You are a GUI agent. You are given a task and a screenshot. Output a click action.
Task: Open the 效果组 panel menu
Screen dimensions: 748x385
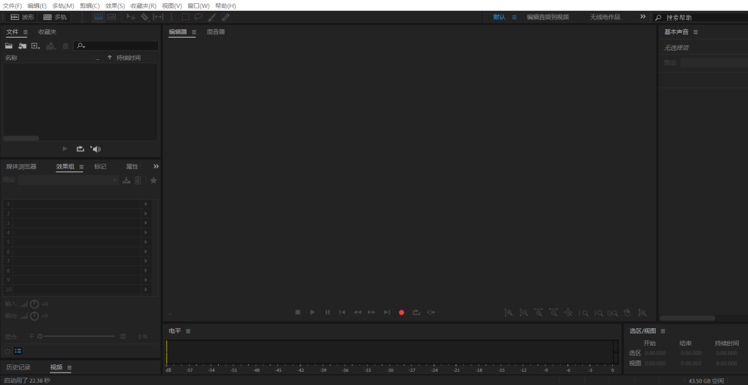coord(81,167)
